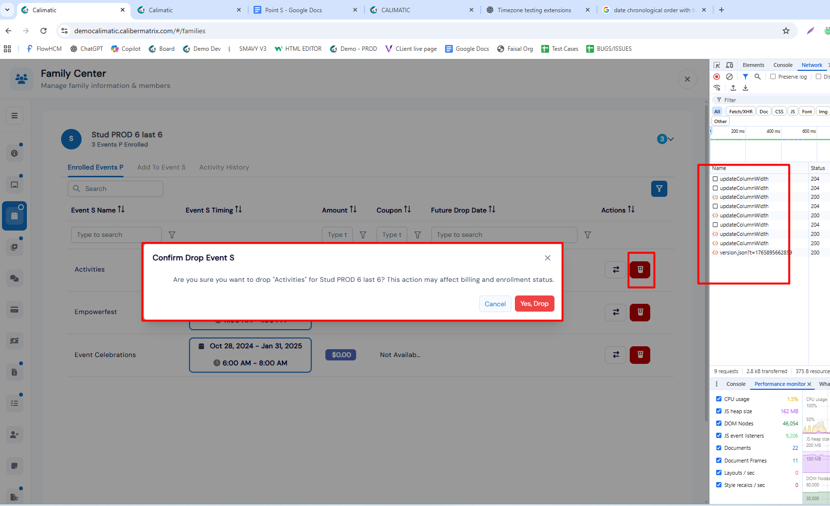Viewport: 830px width, 506px height.
Task: Close the Family Center panel
Action: 687,79
